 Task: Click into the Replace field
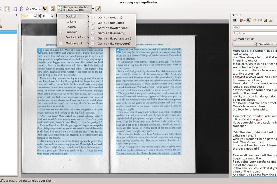(x=255, y=33)
